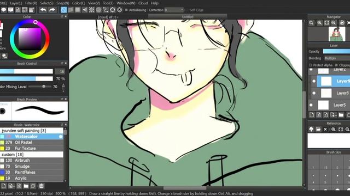Open the Layer menu

(x=16, y=3)
